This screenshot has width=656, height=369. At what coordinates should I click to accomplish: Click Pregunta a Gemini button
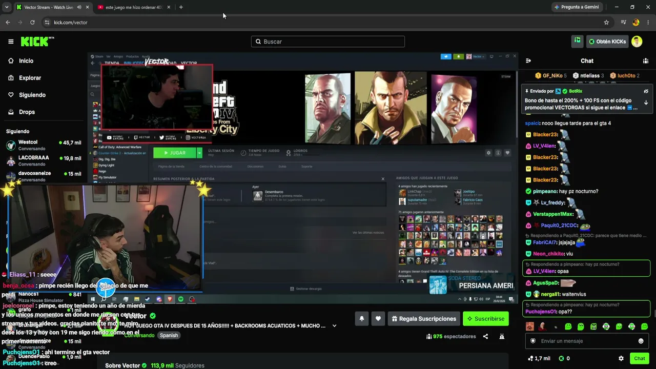pos(576,7)
